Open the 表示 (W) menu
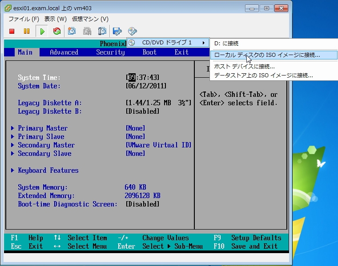338x266 pixels. click(56, 19)
